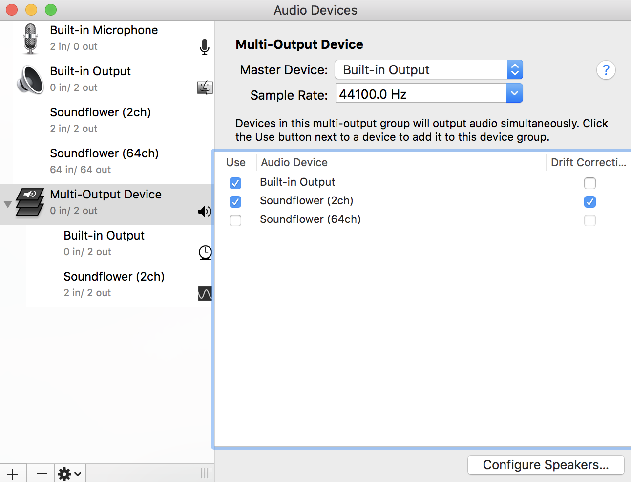Enable drift correction for Built-in Output
Image resolution: width=631 pixels, height=482 pixels.
(590, 183)
